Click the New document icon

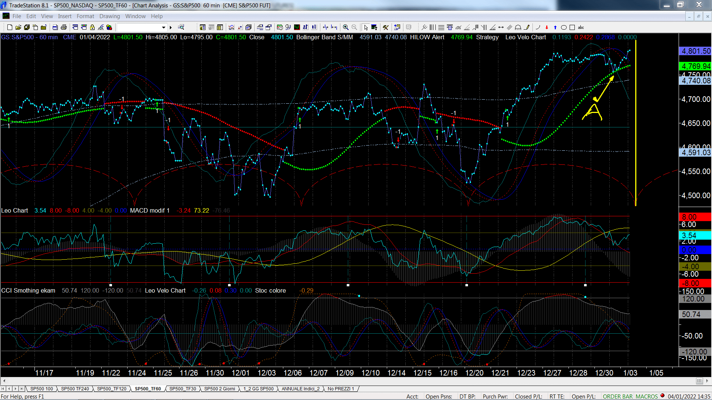[x=10, y=27]
